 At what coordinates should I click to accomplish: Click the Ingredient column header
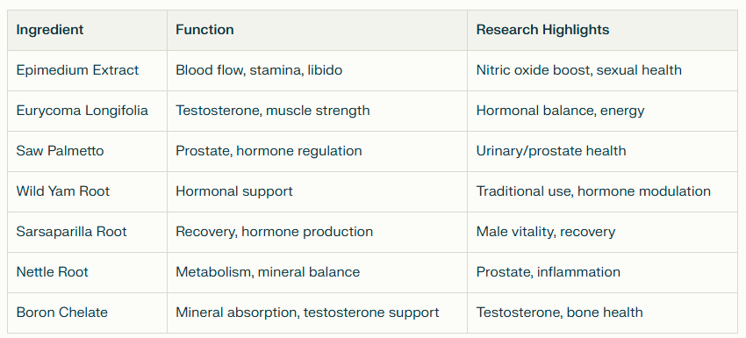click(x=87, y=30)
